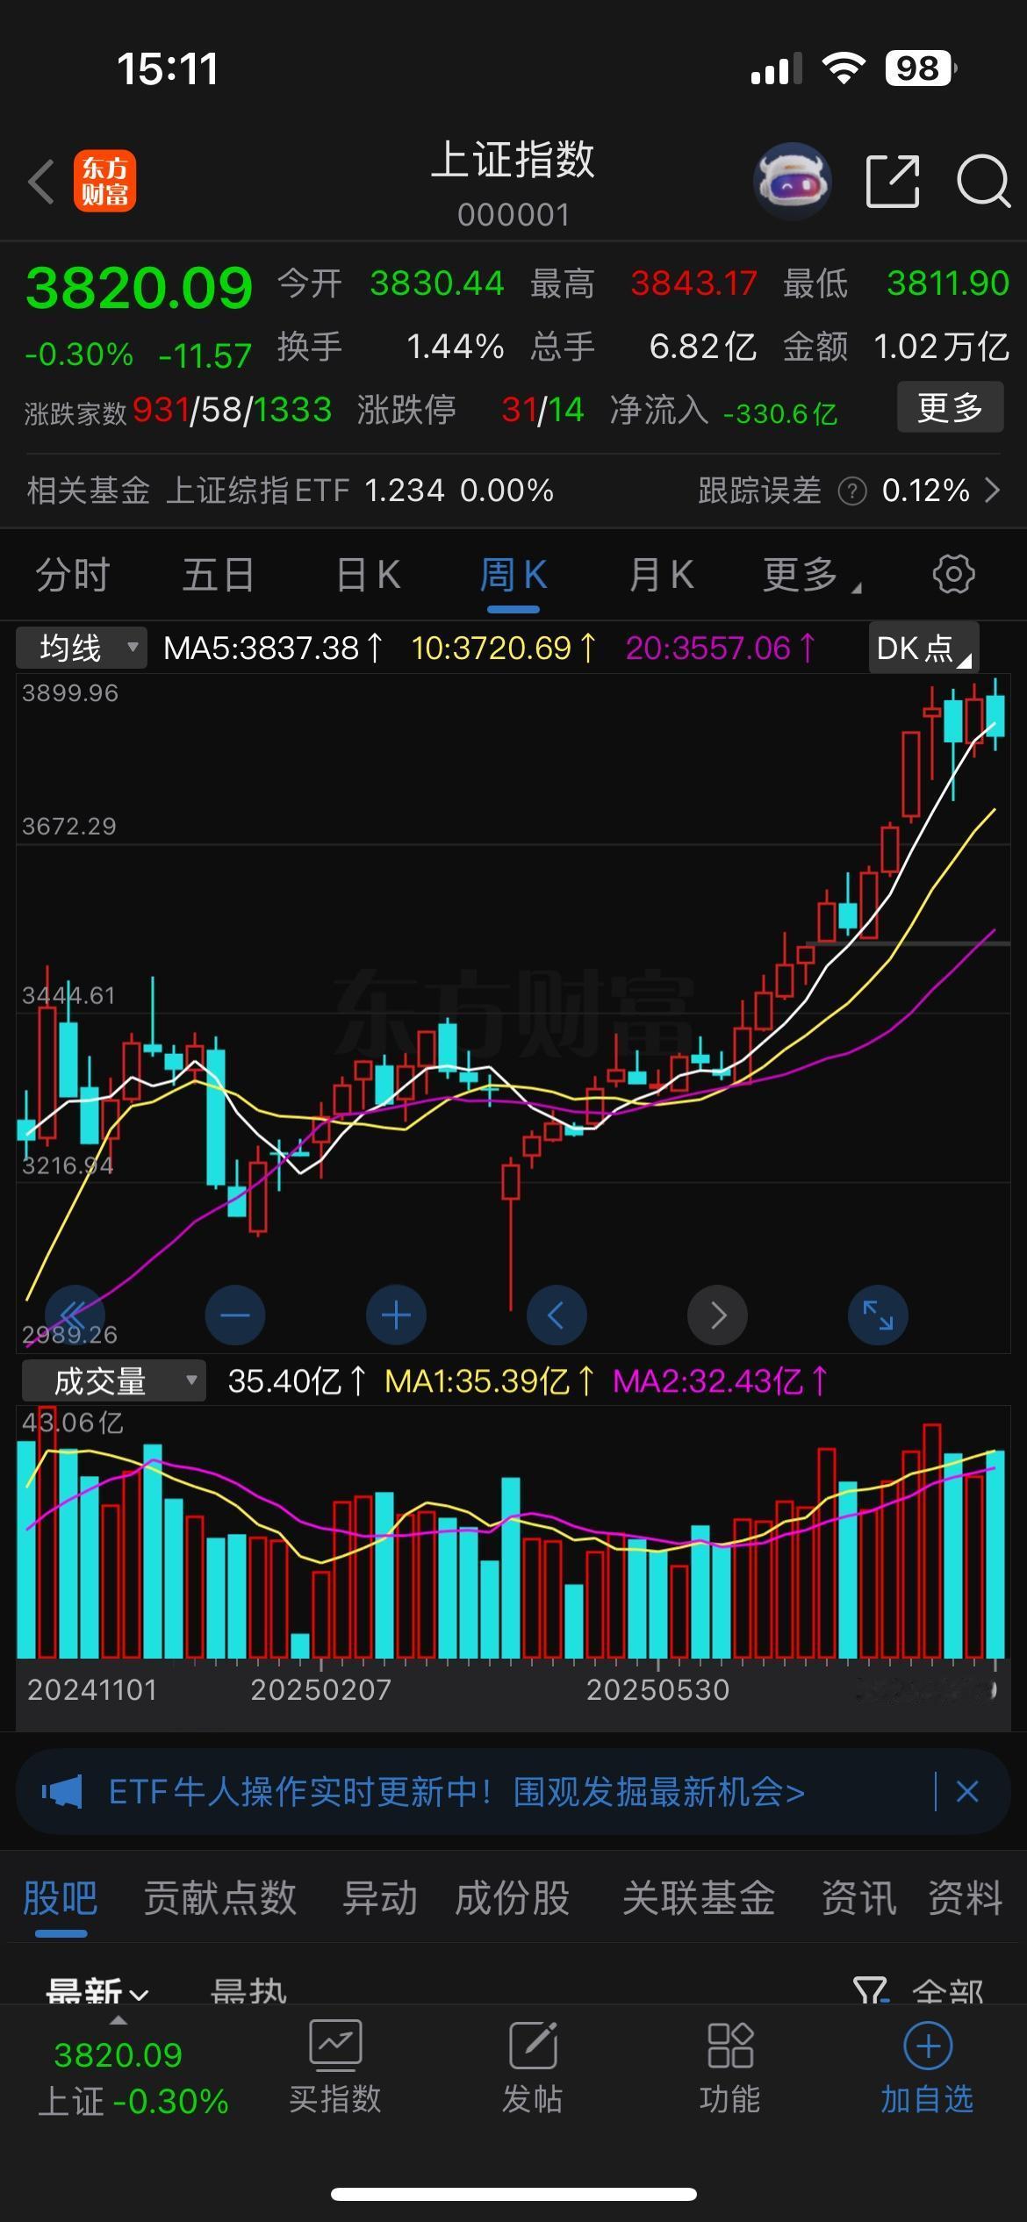The image size is (1027, 2222).
Task: Tap the 净流入 -330.6亿 value
Action: (724, 411)
